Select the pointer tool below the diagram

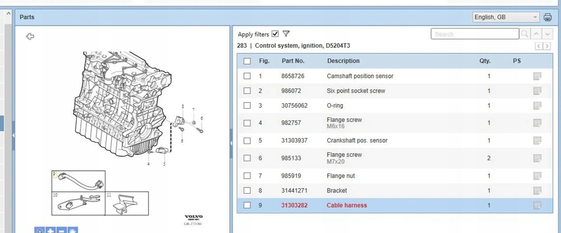point(39,230)
